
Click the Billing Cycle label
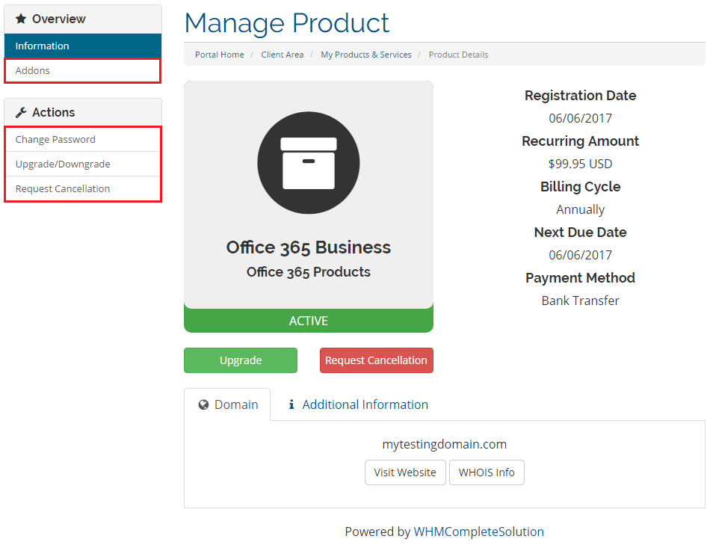(580, 187)
